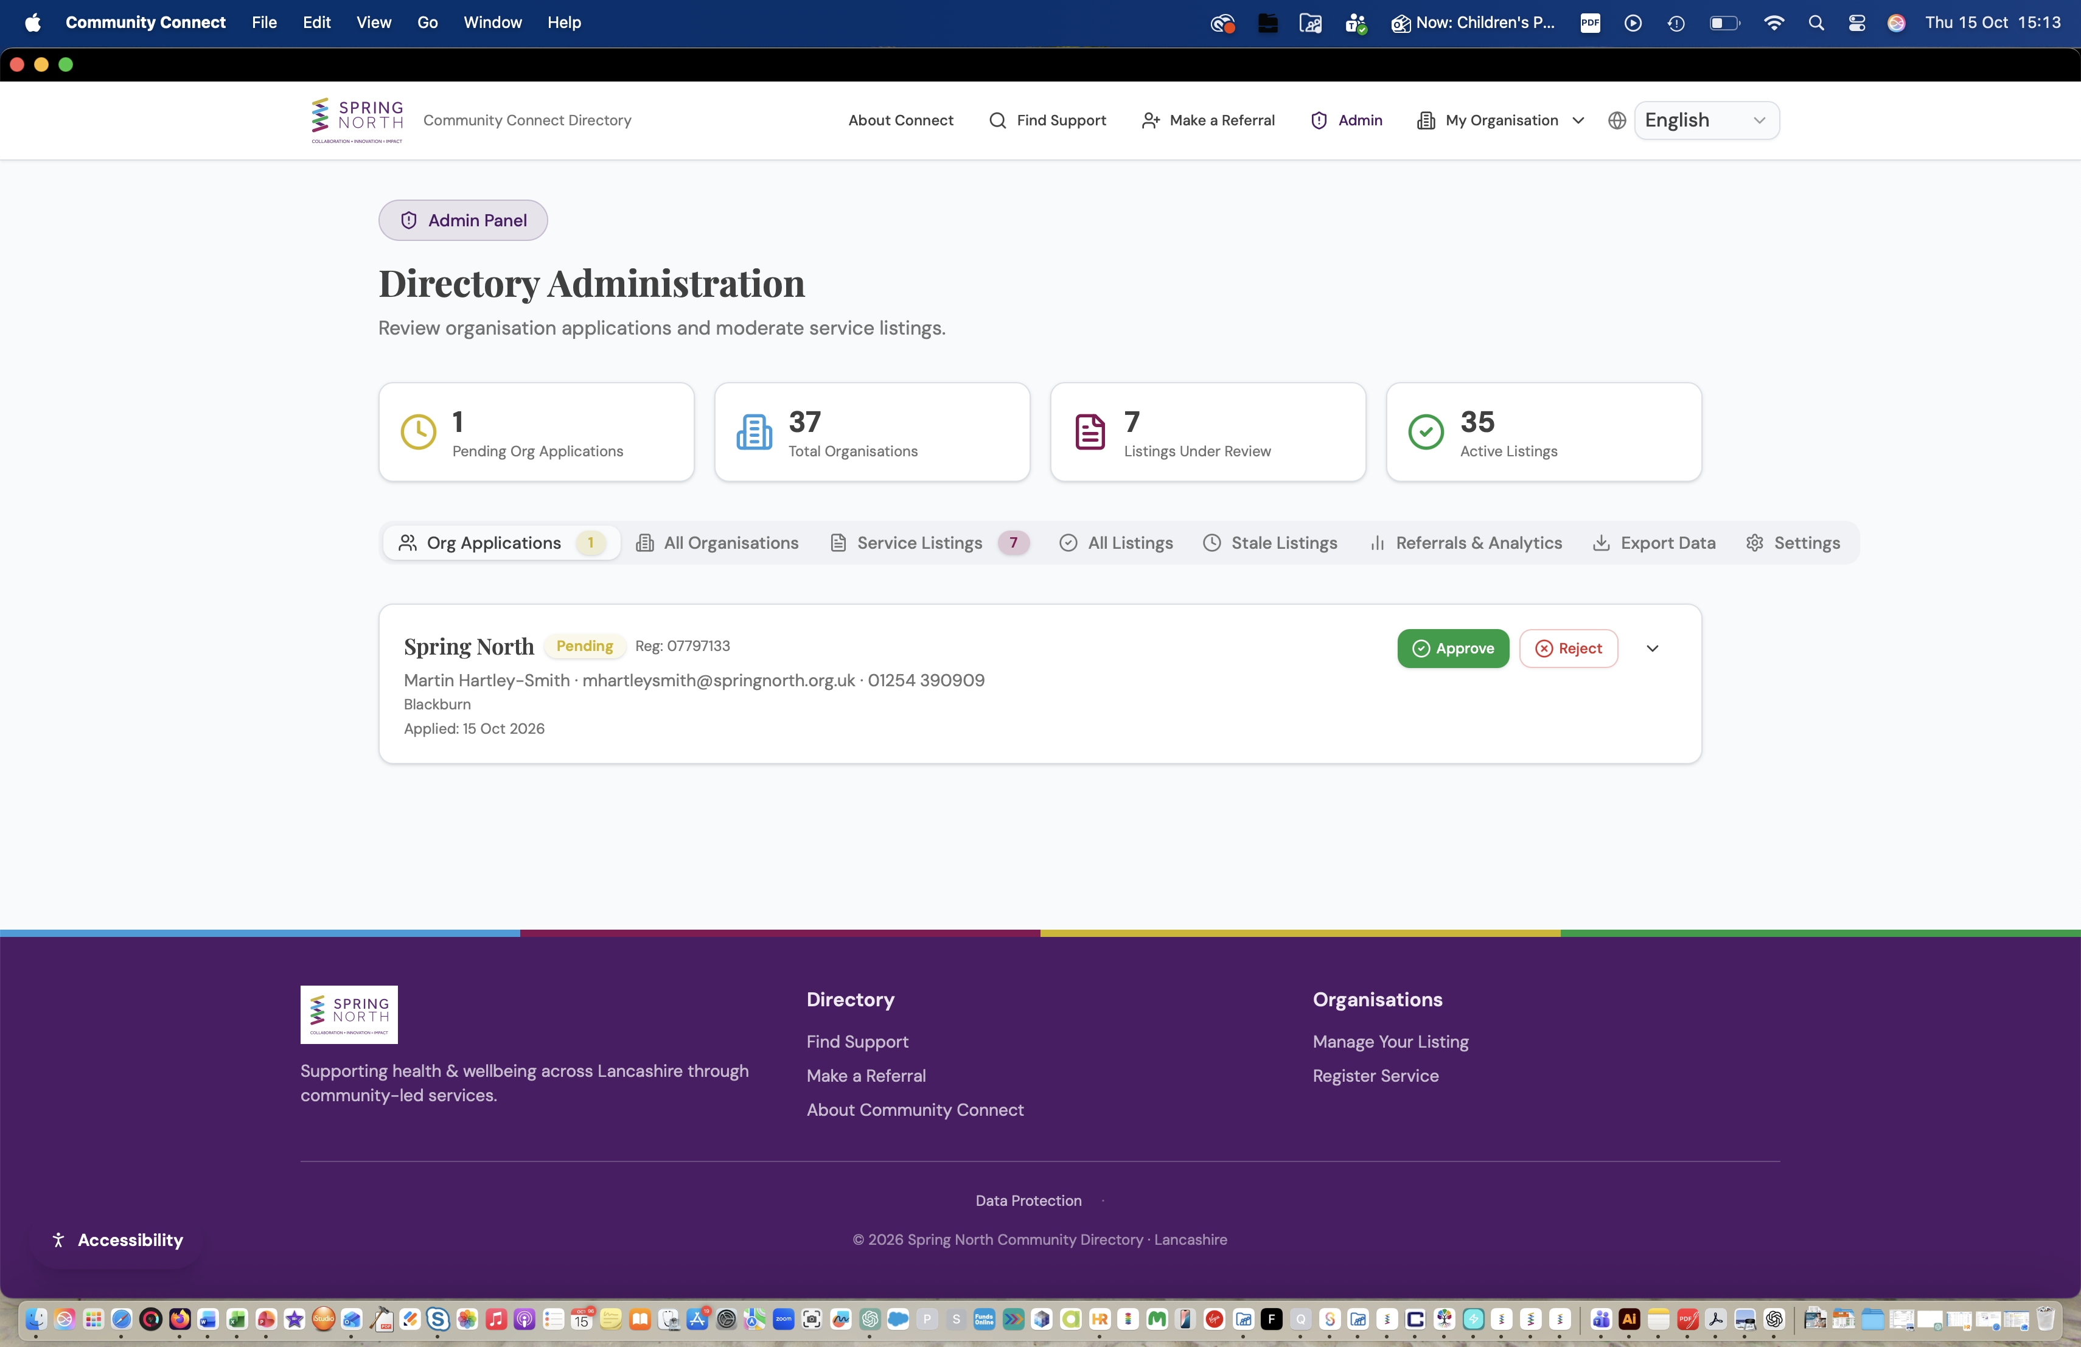Click the Admin link in header
The image size is (2081, 1347).
point(1347,120)
